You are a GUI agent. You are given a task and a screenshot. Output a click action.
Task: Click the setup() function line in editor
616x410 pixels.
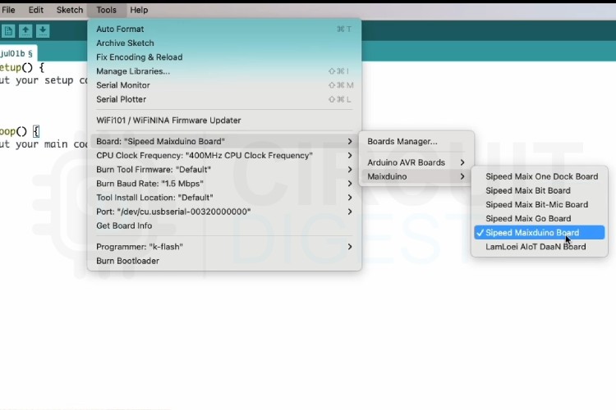(22, 67)
